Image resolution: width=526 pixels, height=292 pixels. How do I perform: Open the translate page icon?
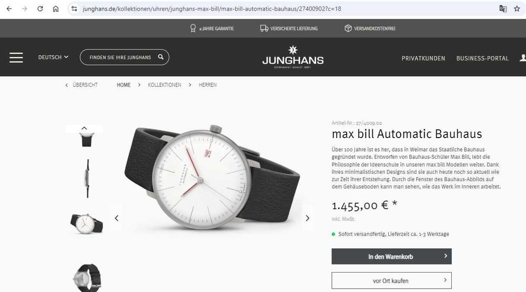click(x=503, y=9)
